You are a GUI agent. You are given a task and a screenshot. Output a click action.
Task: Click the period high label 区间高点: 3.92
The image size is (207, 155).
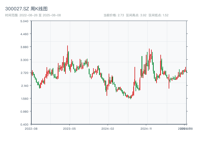[x=136, y=15]
